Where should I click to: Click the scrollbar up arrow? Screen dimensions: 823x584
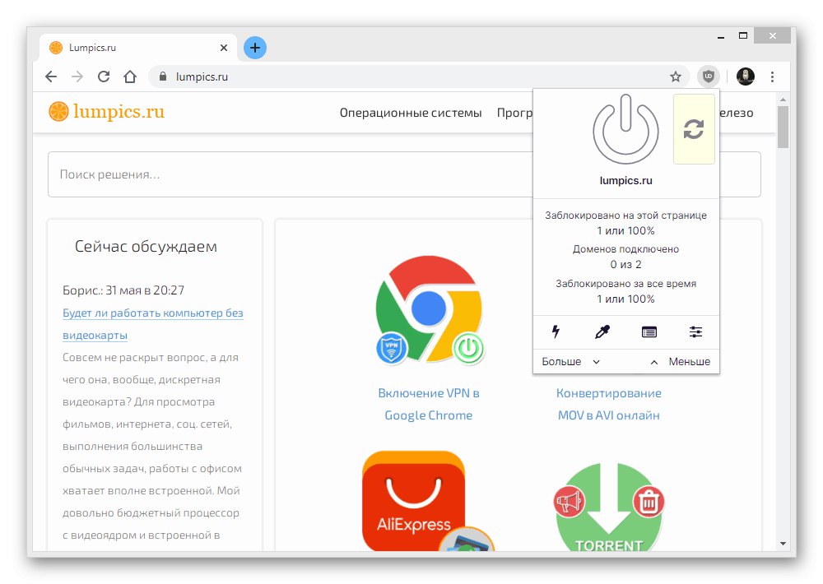(783, 100)
